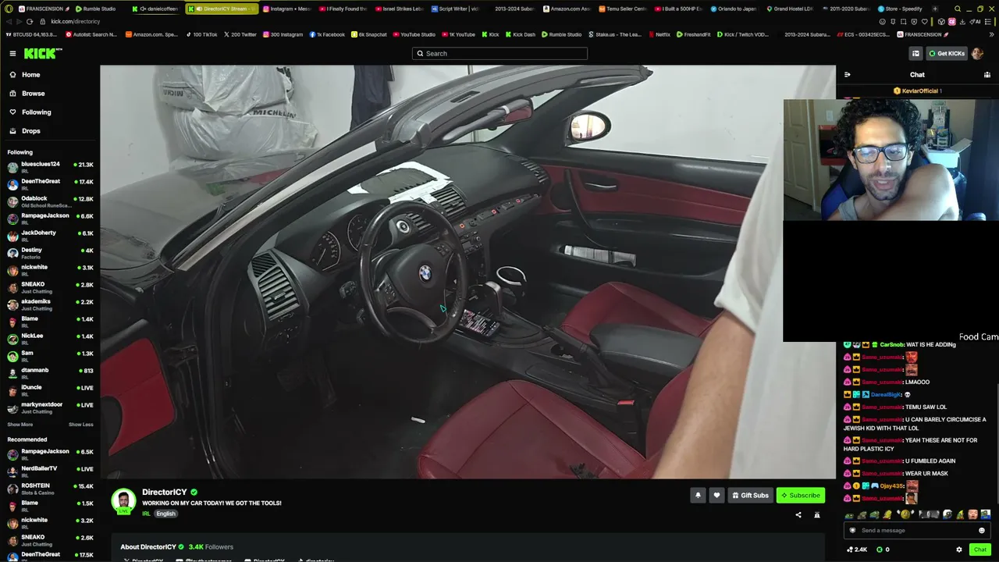Focus the Kick search field

click(499, 53)
